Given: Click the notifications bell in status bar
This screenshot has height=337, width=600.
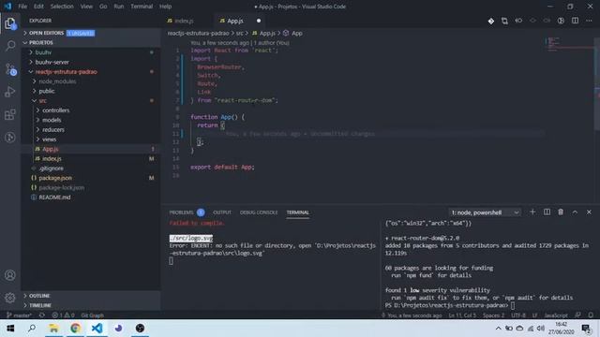Looking at the screenshot, I should pos(591,315).
